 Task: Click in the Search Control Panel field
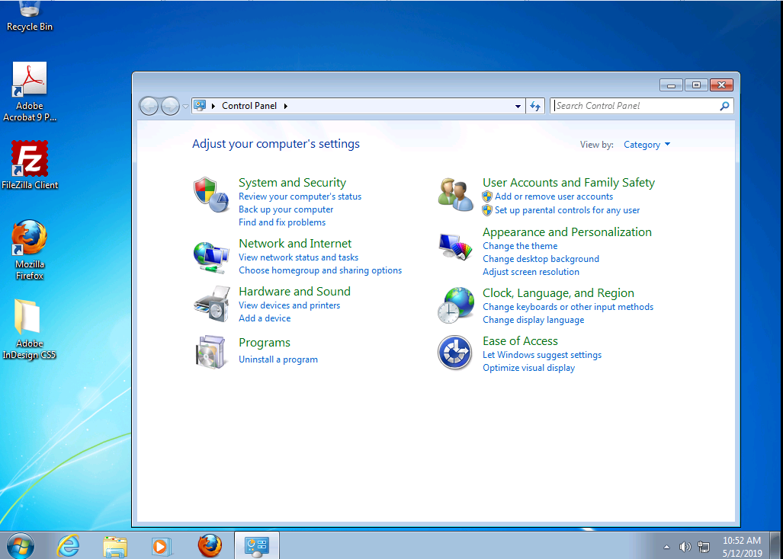(x=634, y=106)
